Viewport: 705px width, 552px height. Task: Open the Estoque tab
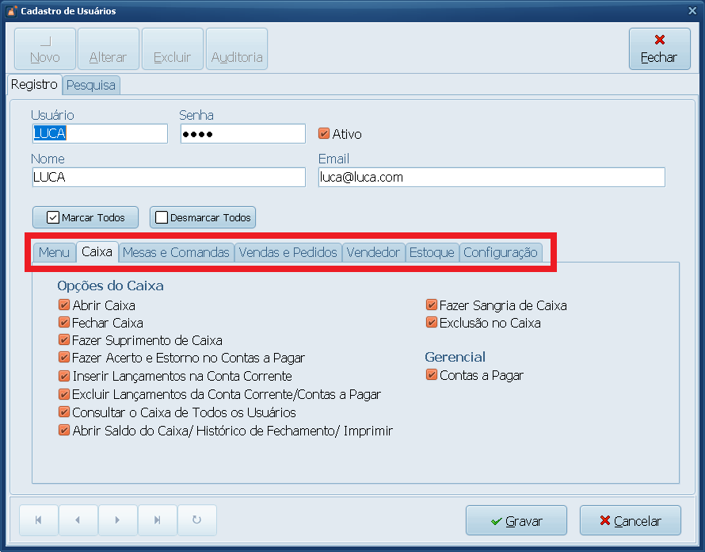pos(432,252)
